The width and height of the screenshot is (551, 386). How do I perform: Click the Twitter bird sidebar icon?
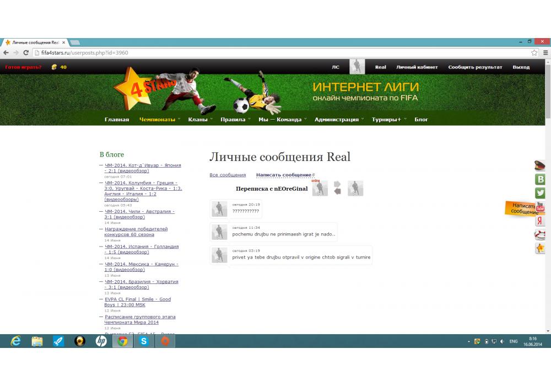(x=541, y=193)
